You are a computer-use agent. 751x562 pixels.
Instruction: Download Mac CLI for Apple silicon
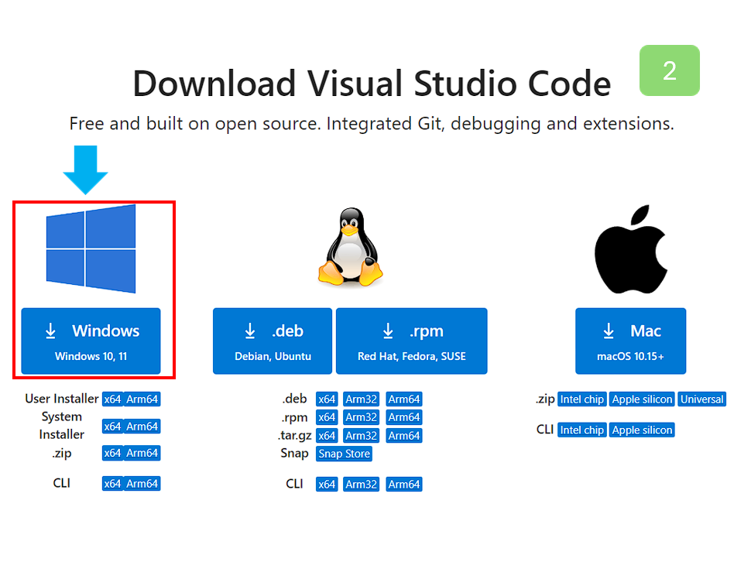643,430
